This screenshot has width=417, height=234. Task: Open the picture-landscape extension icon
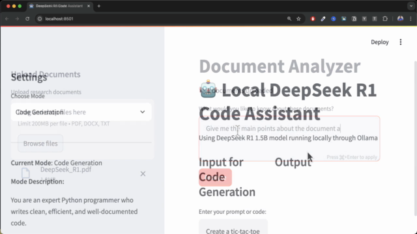click(x=344, y=19)
